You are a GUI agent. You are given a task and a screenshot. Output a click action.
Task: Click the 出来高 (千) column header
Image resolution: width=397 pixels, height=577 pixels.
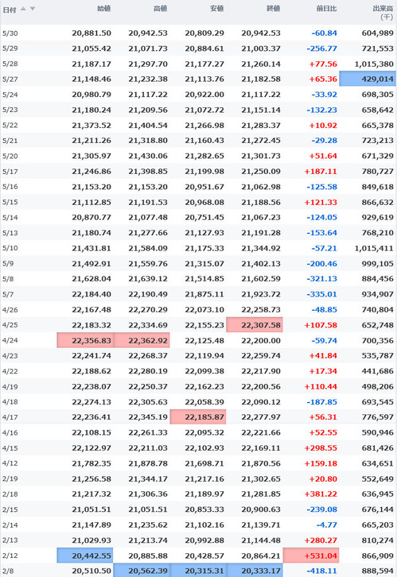[x=383, y=12]
